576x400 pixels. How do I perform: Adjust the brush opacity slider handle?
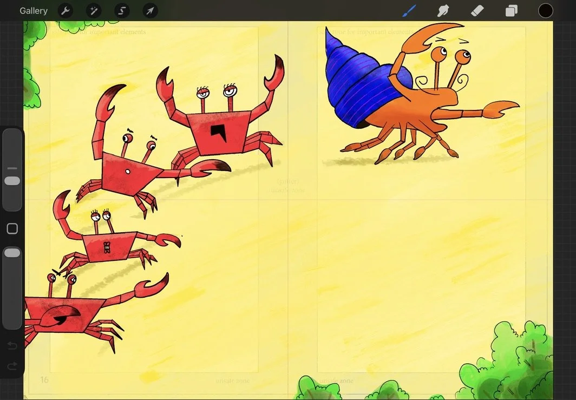pyautogui.click(x=12, y=252)
